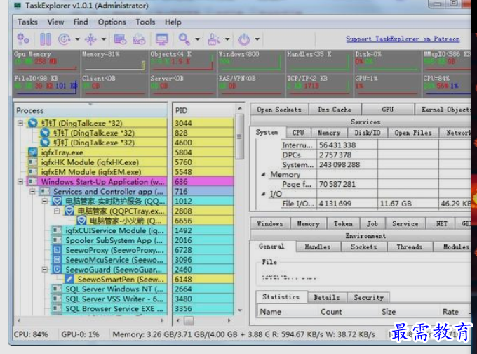Open the dropdown arrow beside the broom icon
This screenshot has height=354, width=477.
coord(227,39)
